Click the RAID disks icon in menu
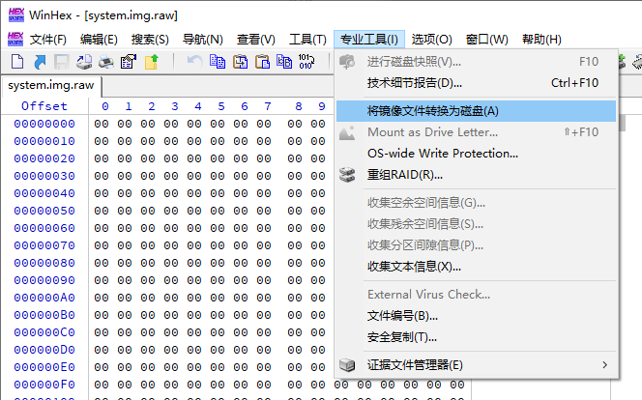 coord(347,175)
